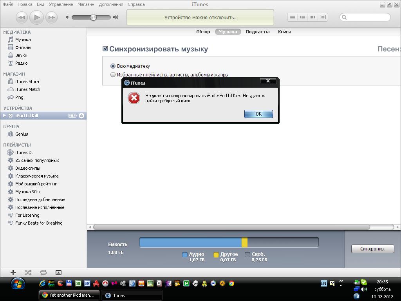
Task: Switch to the Подкасты tab
Action: (x=258, y=32)
